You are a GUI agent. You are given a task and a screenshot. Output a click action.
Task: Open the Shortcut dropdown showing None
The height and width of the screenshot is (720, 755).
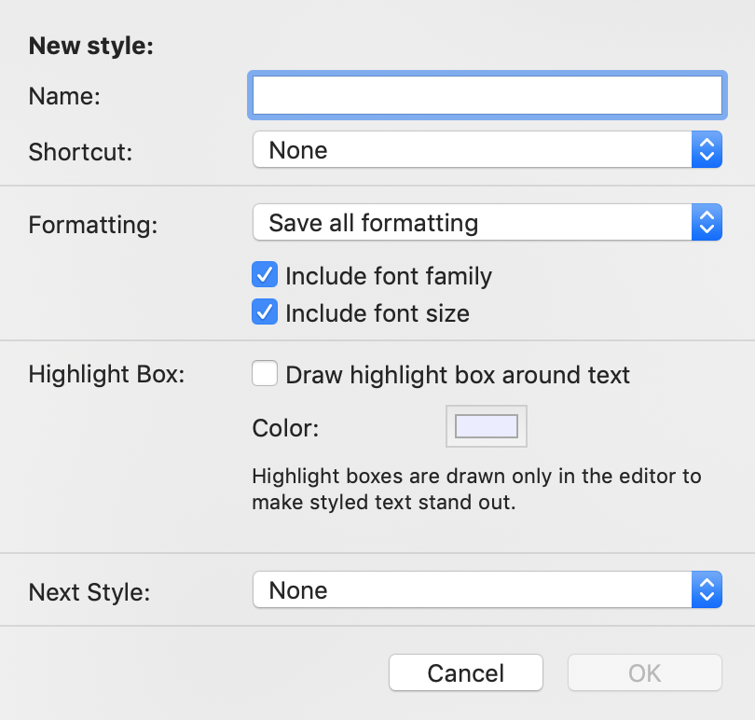pos(487,150)
